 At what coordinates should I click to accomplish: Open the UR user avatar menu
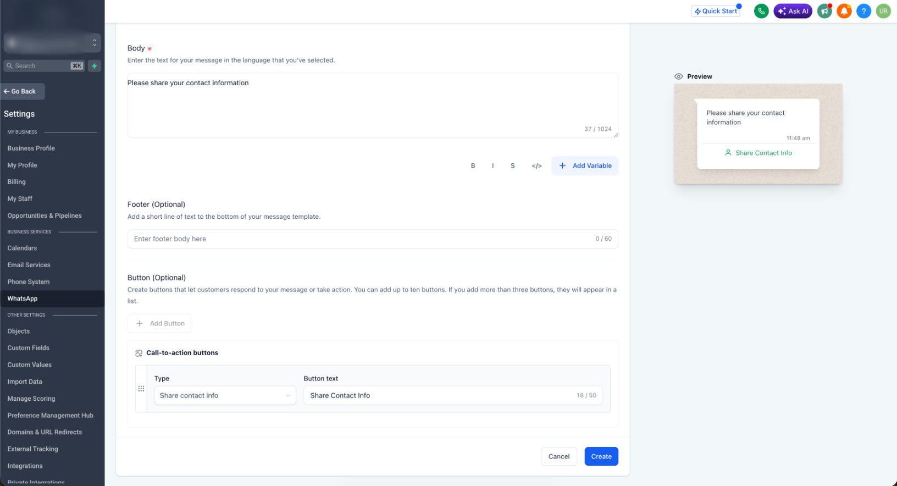click(x=883, y=11)
